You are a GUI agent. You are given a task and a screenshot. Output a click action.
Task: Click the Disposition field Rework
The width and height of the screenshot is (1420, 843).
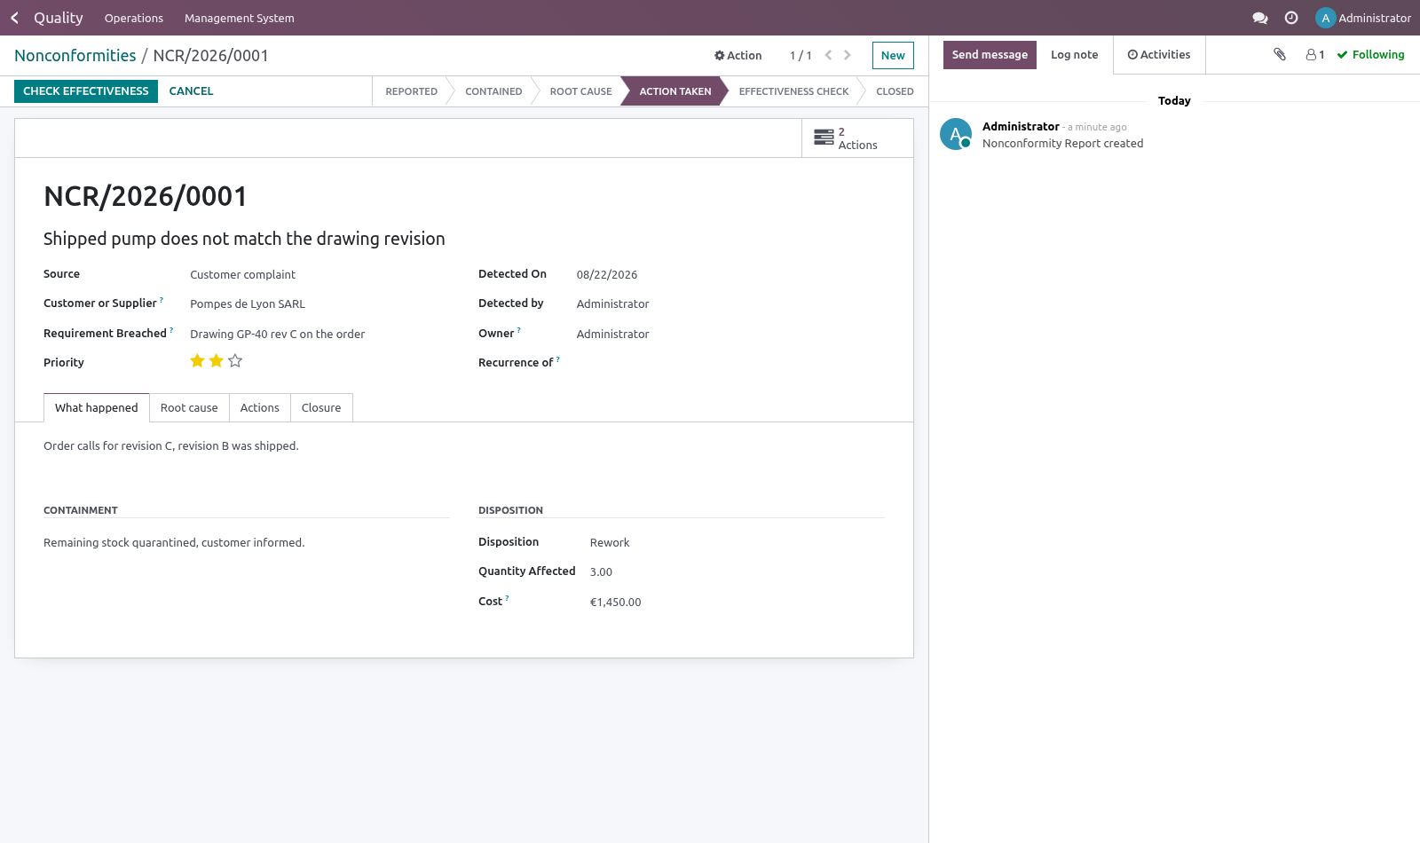tap(610, 543)
